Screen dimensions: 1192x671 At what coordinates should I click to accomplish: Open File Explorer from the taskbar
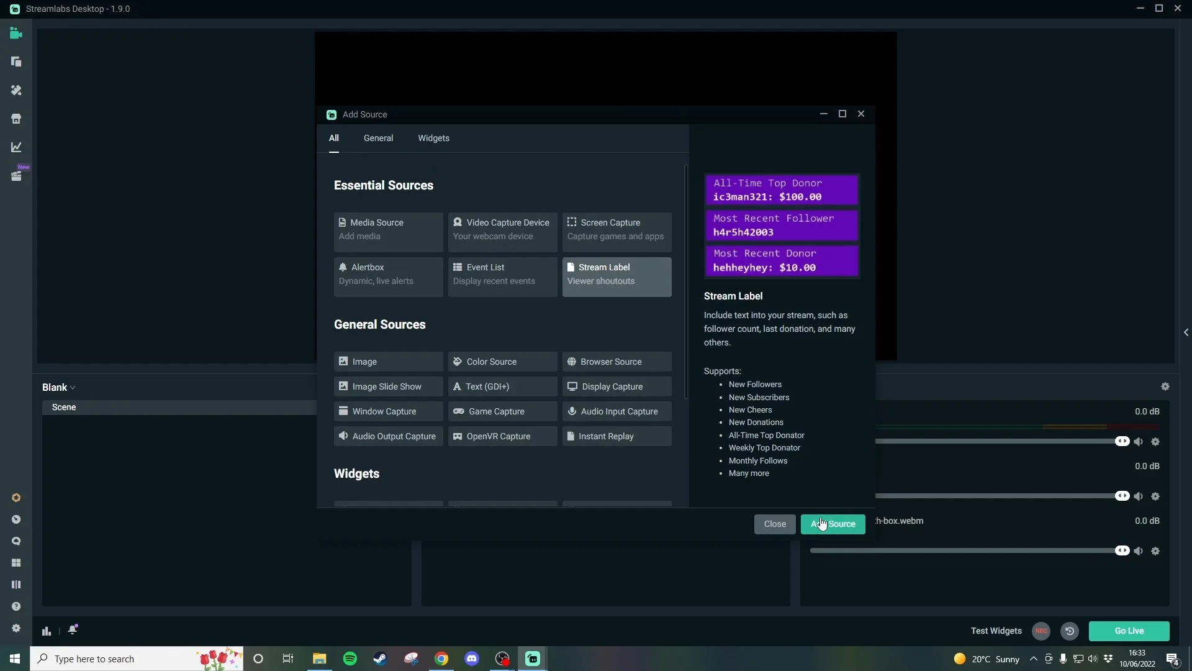(319, 659)
